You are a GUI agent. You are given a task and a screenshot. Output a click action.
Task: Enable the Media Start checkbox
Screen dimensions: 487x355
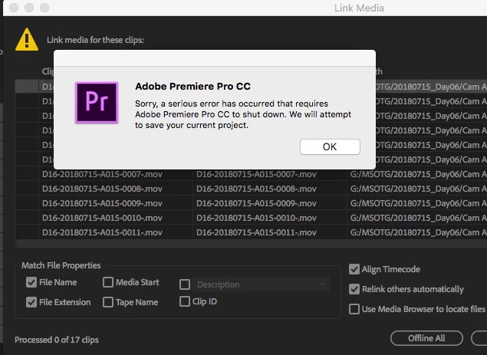108,282
